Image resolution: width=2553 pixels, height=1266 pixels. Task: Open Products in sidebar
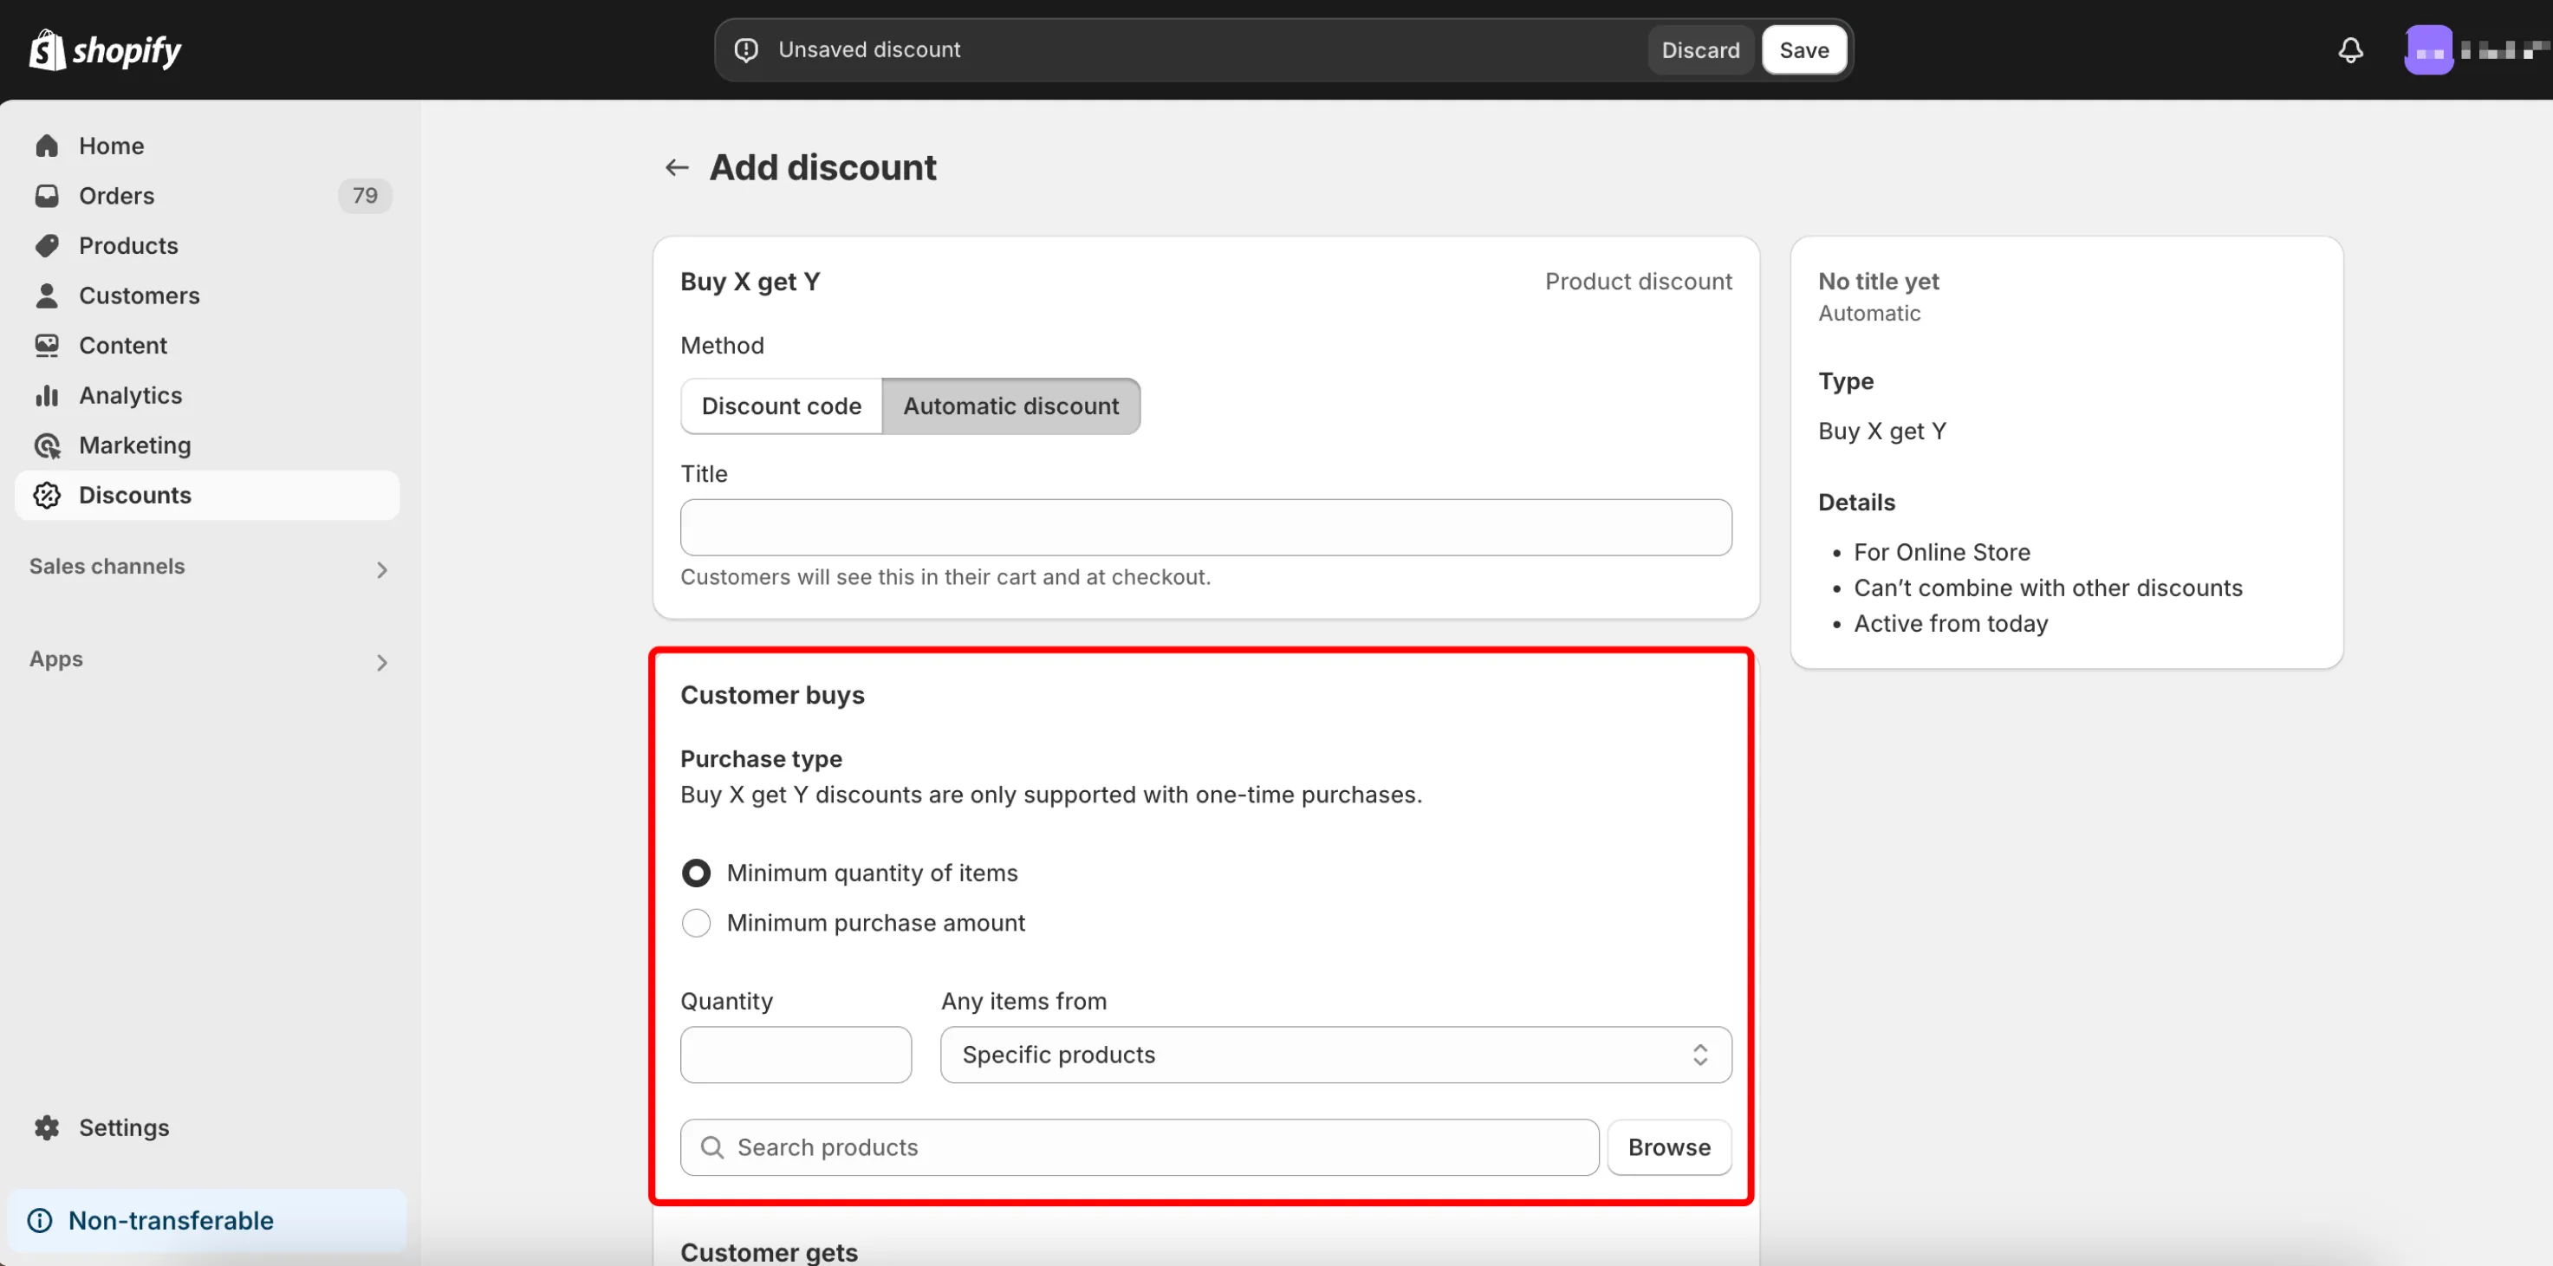tap(207, 246)
